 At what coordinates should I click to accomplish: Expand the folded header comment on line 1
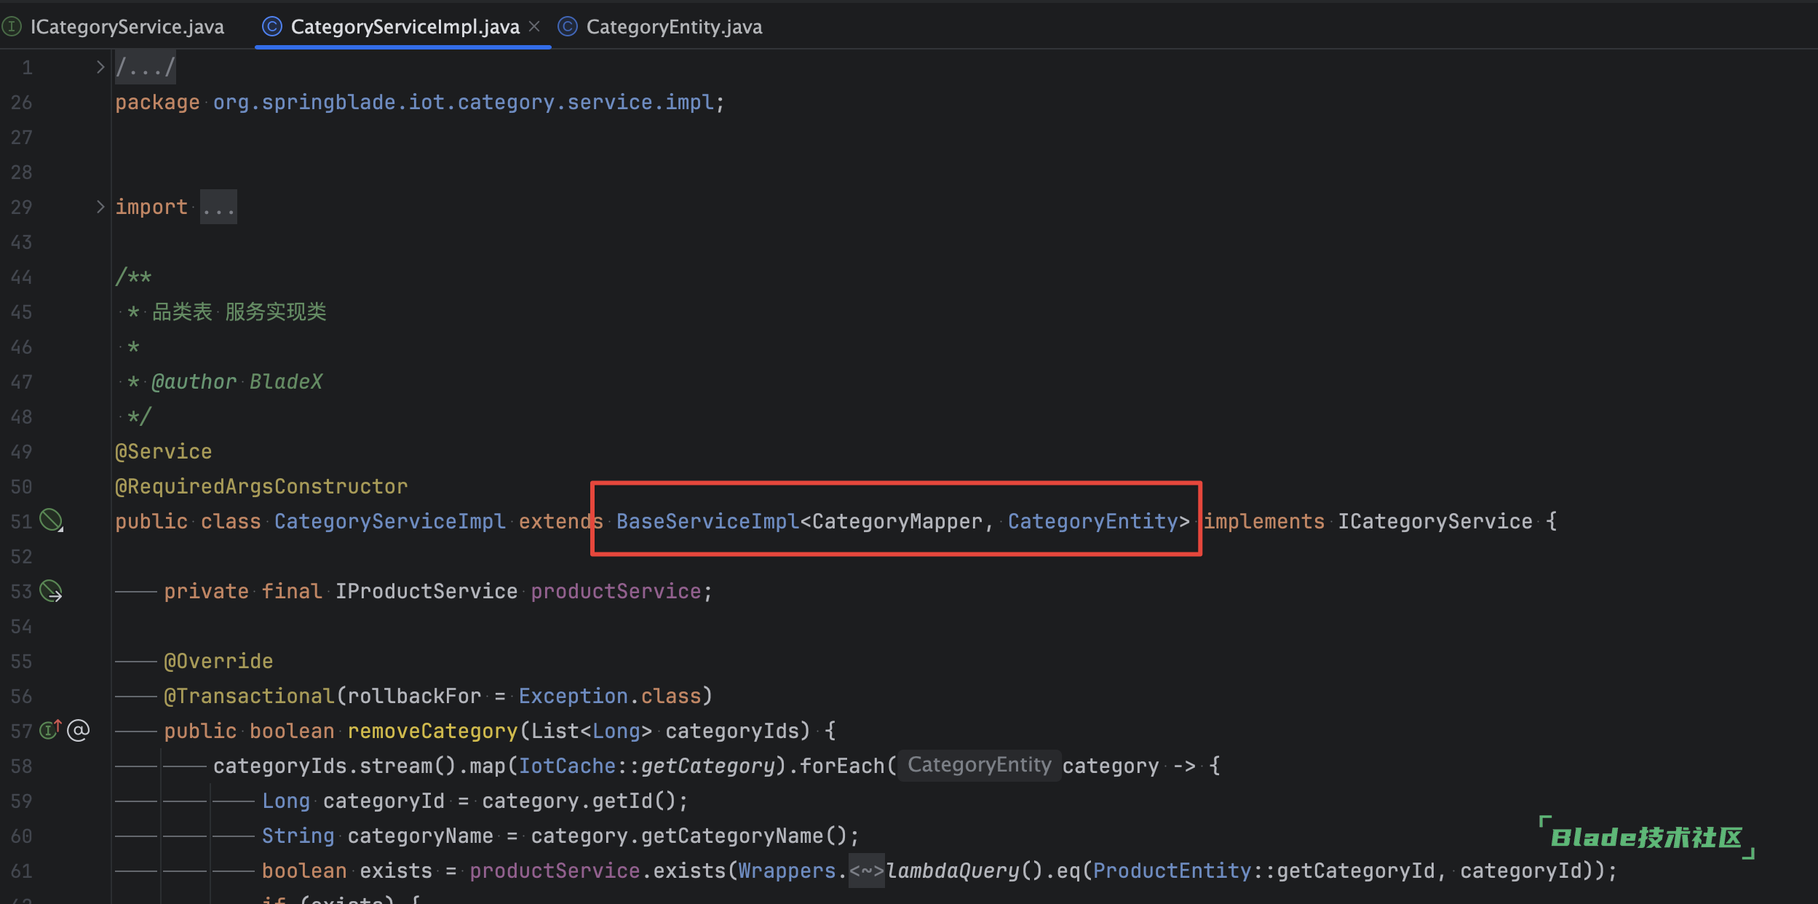100,67
